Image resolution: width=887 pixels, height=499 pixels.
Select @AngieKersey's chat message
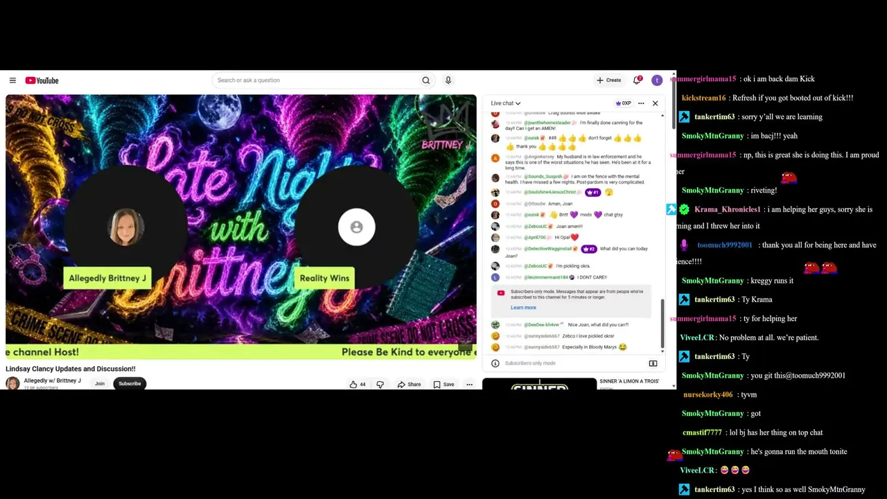(578, 162)
